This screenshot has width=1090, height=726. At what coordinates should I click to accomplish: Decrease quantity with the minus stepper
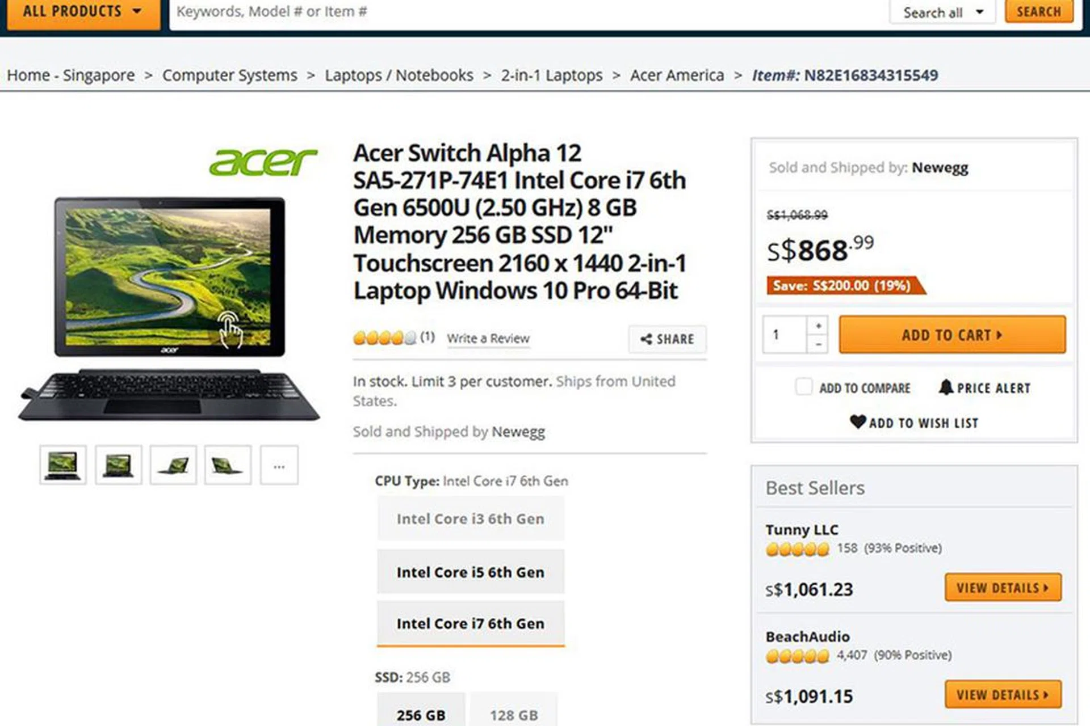[818, 344]
